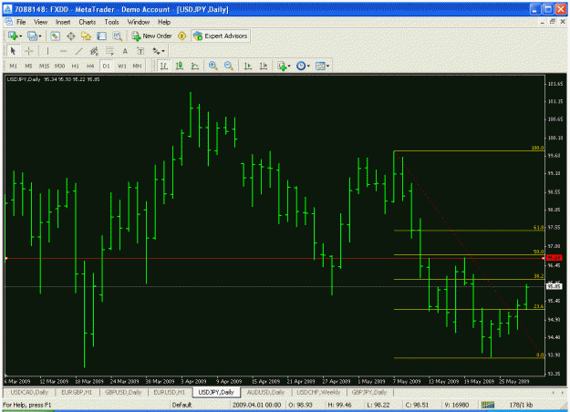Image resolution: width=570 pixels, height=412 pixels.
Task: Switch timeframe to MN monthly
Action: (x=137, y=66)
